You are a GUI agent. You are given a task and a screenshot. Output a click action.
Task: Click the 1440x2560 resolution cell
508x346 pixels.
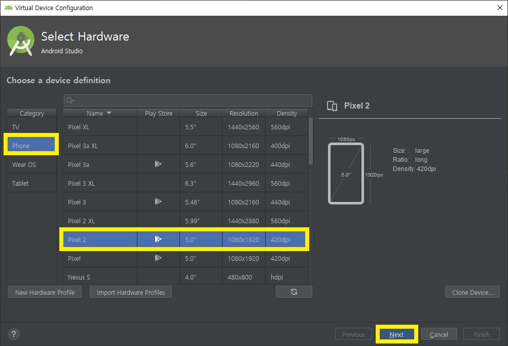coord(243,127)
